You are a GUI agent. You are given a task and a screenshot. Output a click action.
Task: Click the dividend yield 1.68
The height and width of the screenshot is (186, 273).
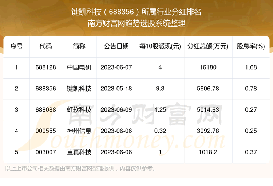tap(251, 67)
